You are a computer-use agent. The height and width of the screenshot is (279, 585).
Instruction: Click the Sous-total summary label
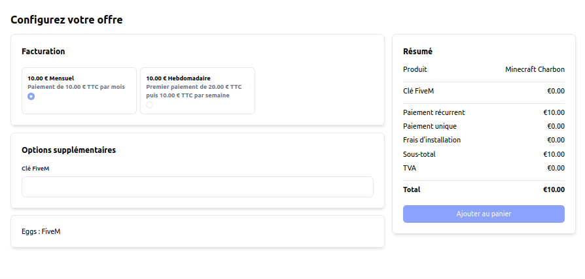[419, 154]
